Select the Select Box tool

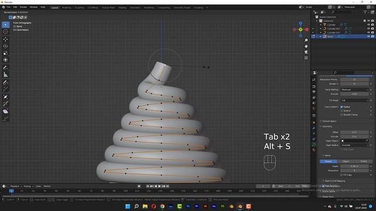[x=5, y=25]
